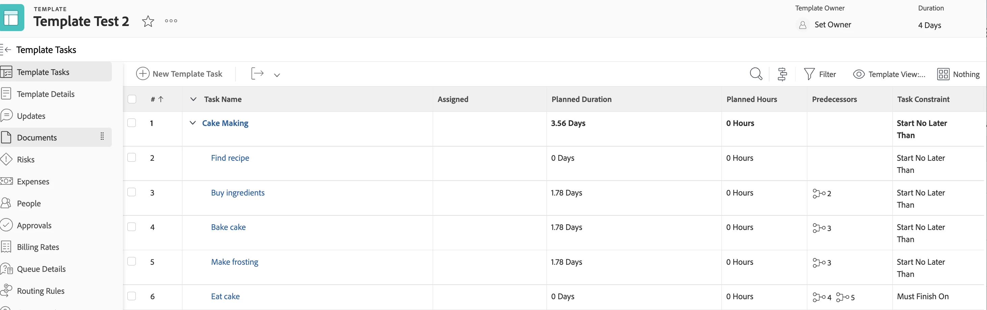Click the drag handle beside Documents
This screenshot has width=987, height=310.
tap(102, 137)
